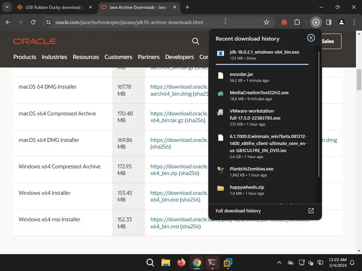Open Oracle site search

(x=195, y=41)
